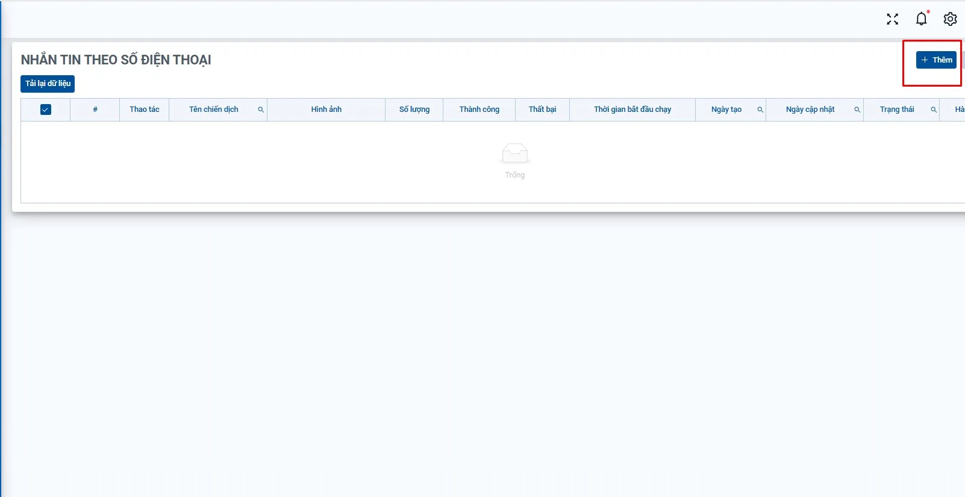Viewport: 965px width, 497px height.
Task: Toggle the select-all checkbox in table header
Action: (x=45, y=110)
